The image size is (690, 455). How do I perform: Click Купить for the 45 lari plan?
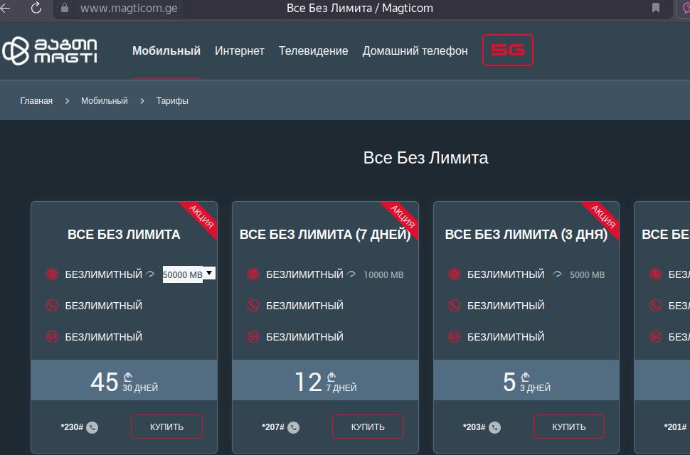coord(166,427)
